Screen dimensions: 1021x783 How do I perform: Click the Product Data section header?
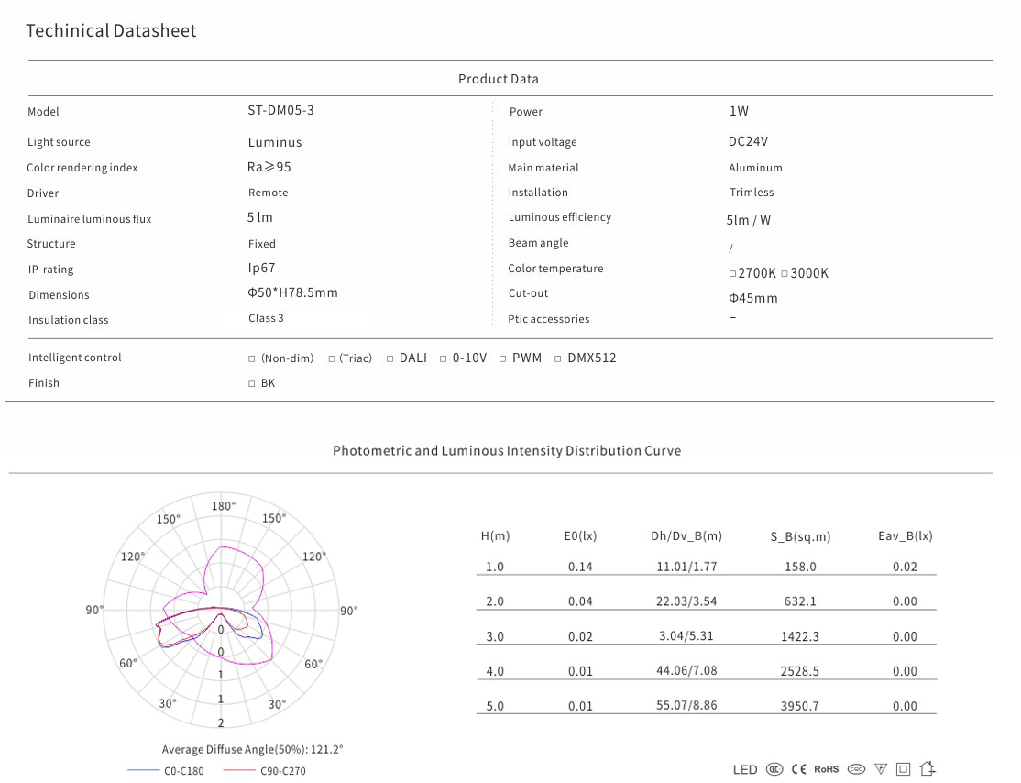coord(499,79)
